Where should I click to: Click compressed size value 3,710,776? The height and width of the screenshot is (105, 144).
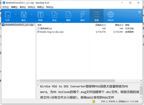(101, 32)
